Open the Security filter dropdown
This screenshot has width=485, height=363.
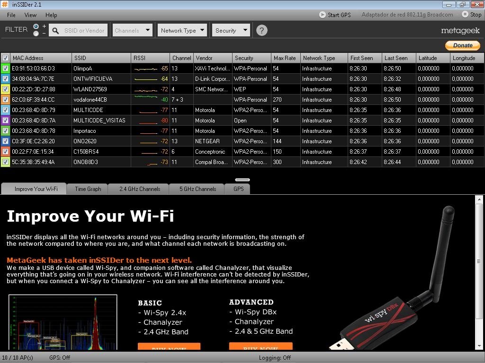pos(231,30)
